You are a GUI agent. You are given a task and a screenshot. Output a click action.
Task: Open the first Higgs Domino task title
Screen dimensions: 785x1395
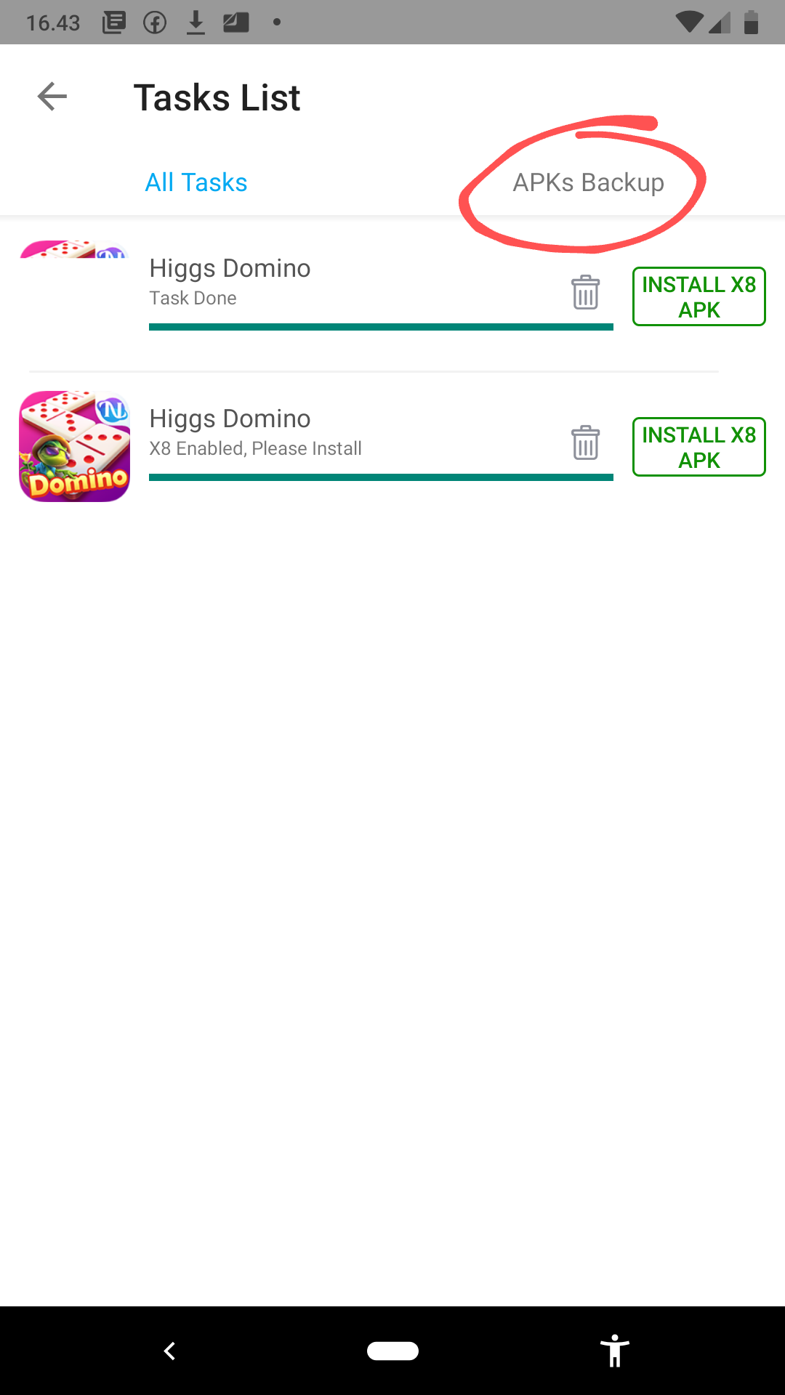pos(230,268)
